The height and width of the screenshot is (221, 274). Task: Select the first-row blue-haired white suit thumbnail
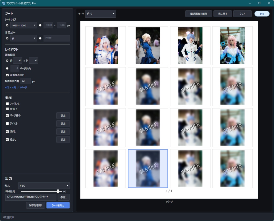point(190,46)
